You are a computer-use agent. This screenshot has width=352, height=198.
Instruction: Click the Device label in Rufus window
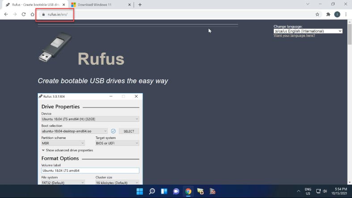46,114
